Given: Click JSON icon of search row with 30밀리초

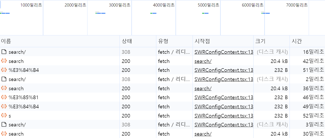Looking at the screenshot, I should pyautogui.click(x=4, y=134).
